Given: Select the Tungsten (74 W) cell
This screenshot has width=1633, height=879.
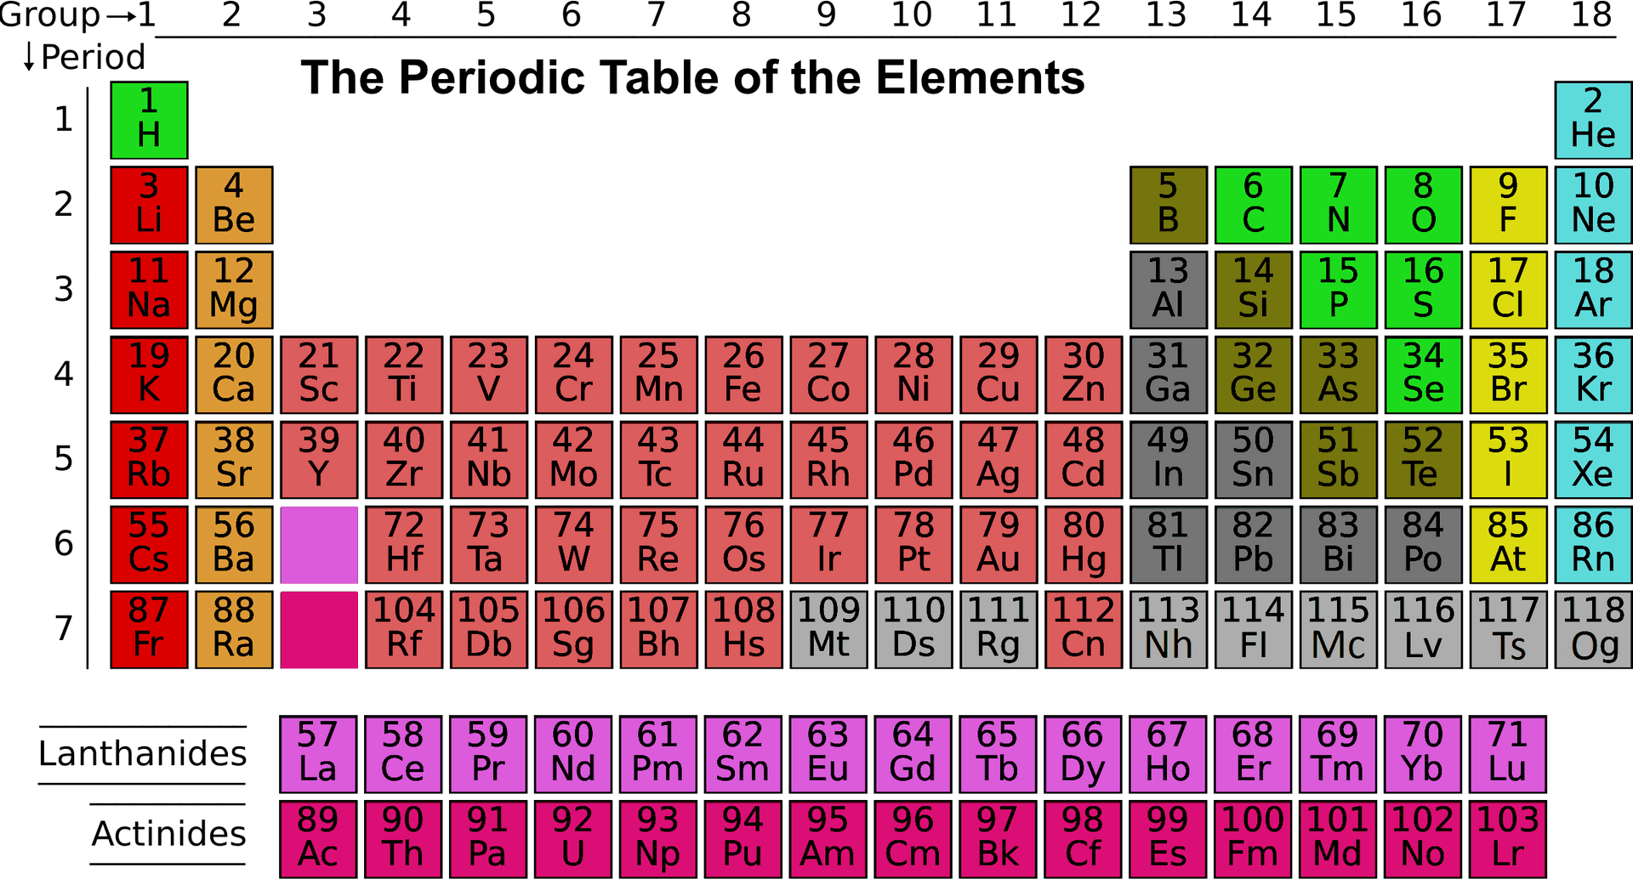Looking at the screenshot, I should click(574, 545).
